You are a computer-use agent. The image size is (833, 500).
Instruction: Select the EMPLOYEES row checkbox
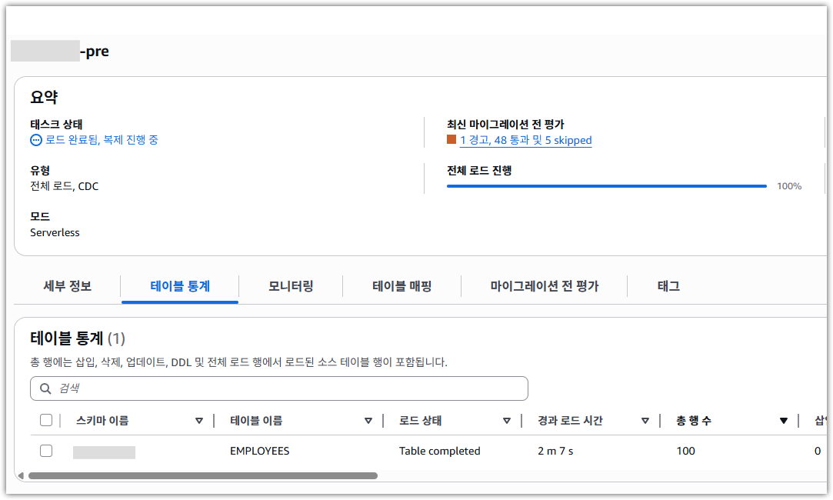(46, 451)
